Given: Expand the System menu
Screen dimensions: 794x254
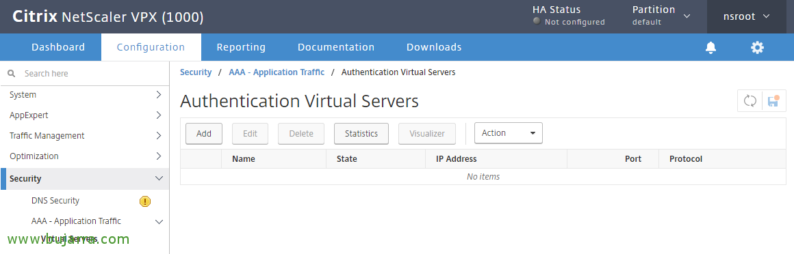Looking at the screenshot, I should 85,95.
